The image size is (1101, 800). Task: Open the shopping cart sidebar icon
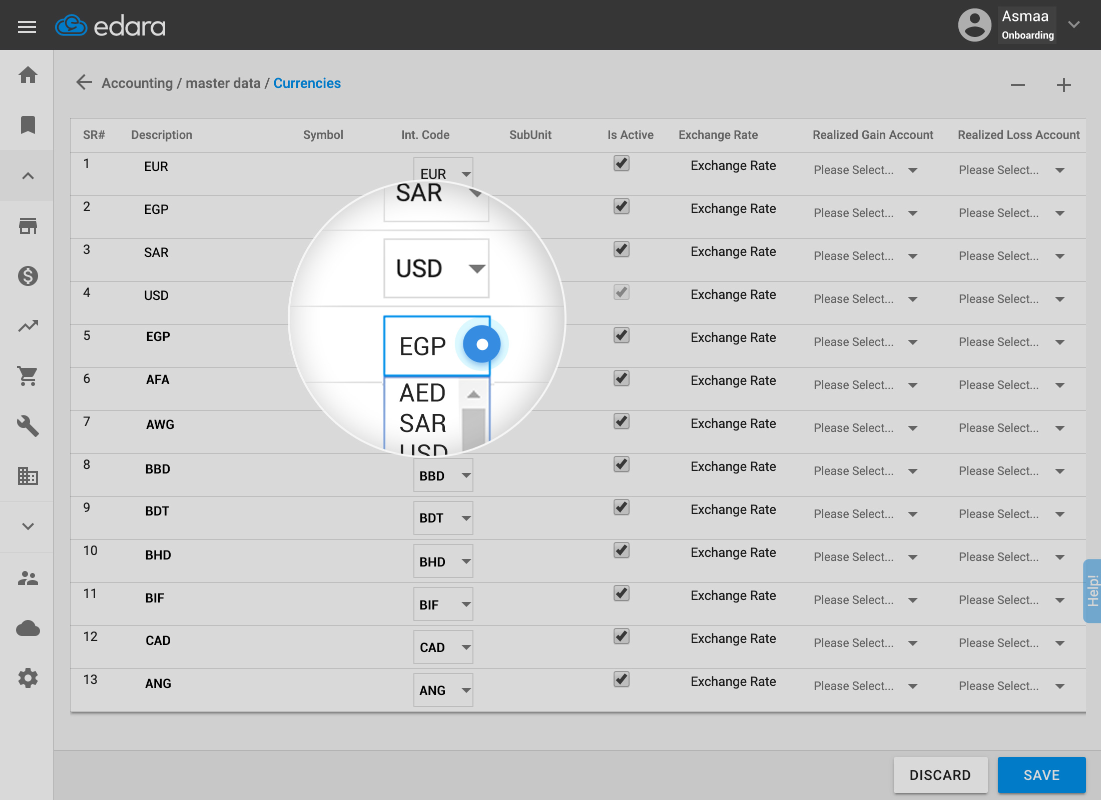coord(28,376)
